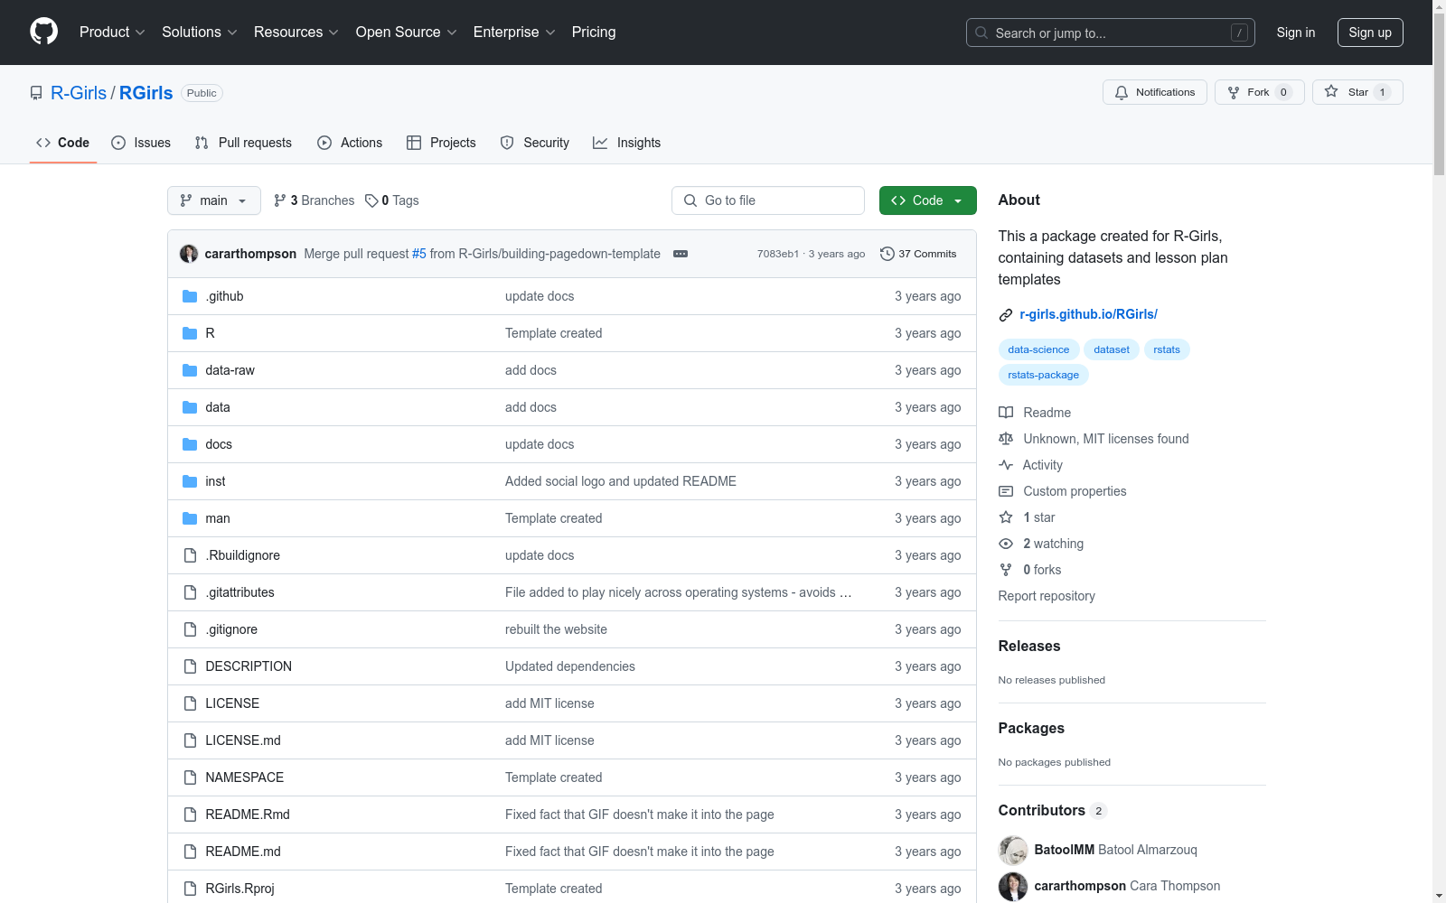Go to the Actions tab
The width and height of the screenshot is (1446, 903).
pos(350,143)
